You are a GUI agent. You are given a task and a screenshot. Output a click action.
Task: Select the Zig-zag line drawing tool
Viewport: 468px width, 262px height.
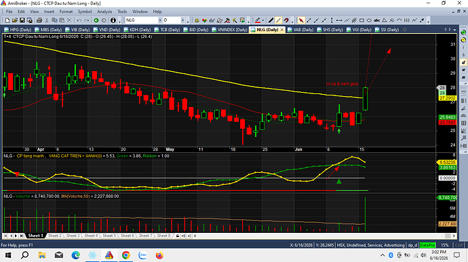(414, 20)
